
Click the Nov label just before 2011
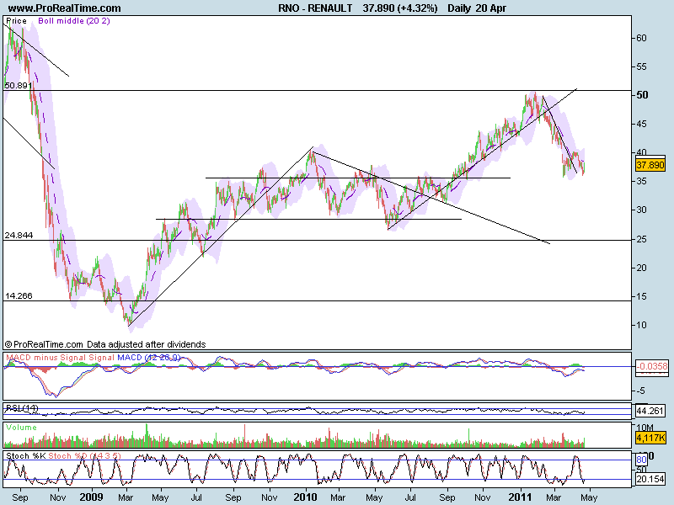(482, 497)
